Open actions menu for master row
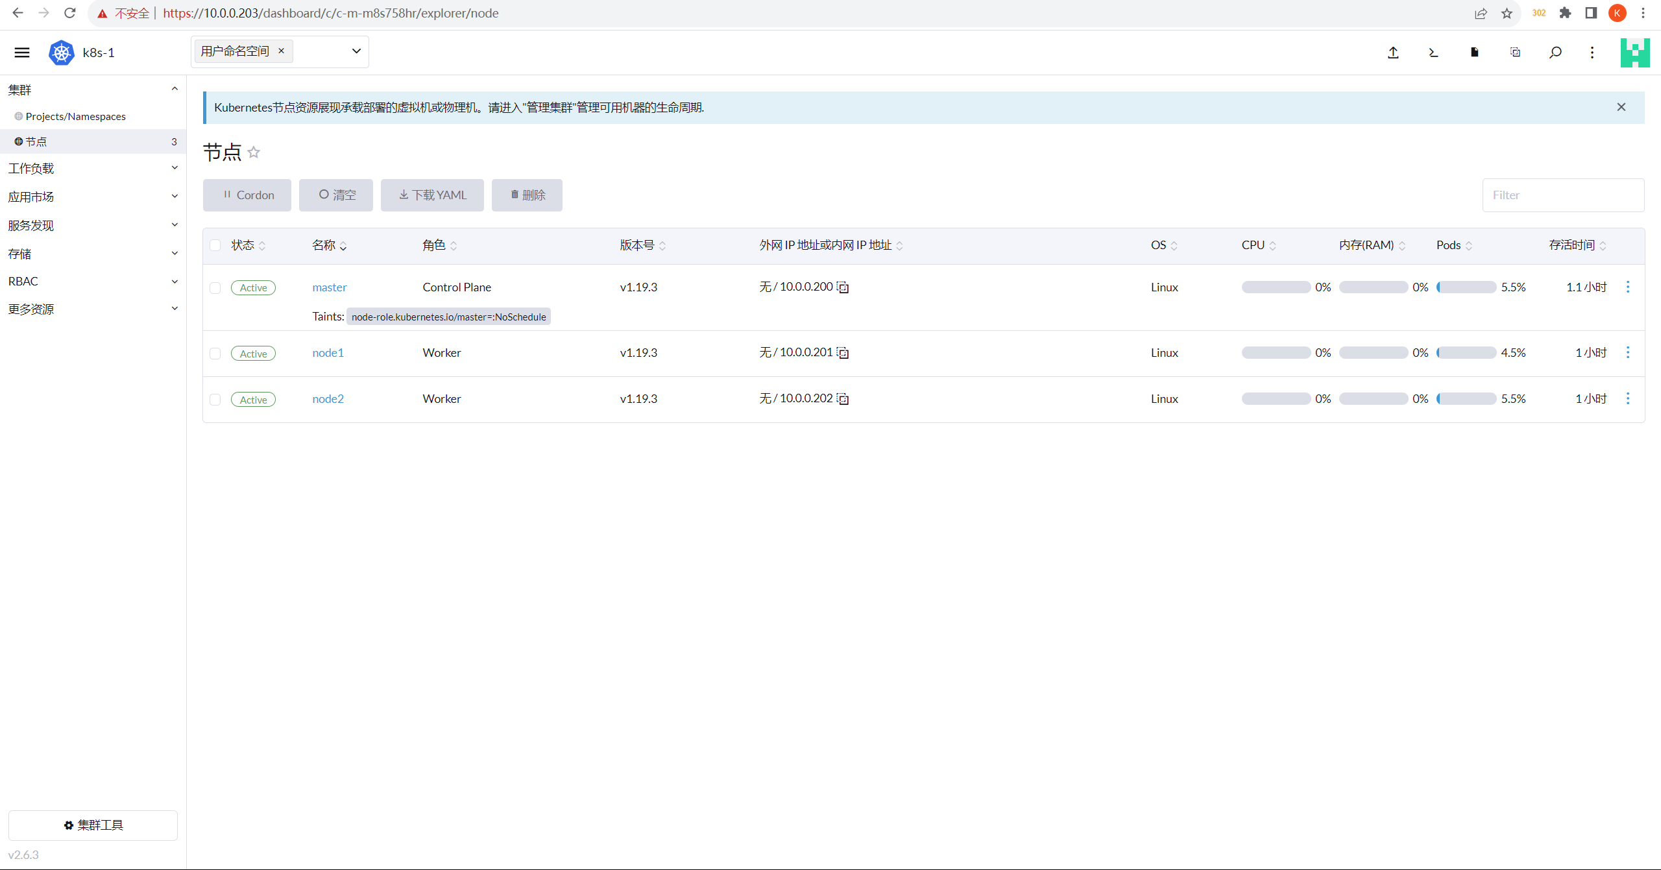 [x=1627, y=287]
